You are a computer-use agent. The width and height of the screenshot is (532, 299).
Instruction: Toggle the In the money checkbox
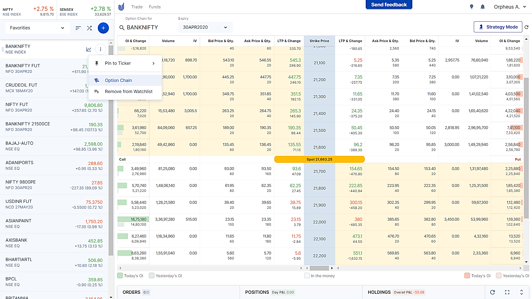tap(307, 276)
